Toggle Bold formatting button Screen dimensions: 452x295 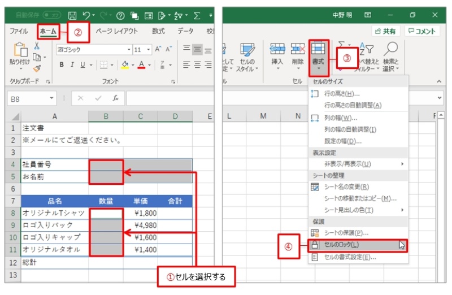point(62,65)
